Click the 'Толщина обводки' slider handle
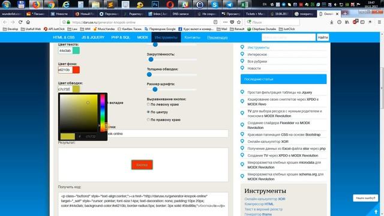The image size is (384, 216). coord(149,74)
